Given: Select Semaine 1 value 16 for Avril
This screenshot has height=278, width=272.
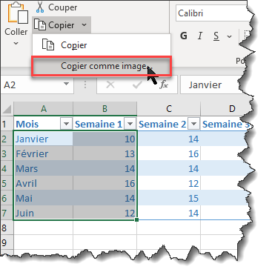Looking at the screenshot, I should (x=105, y=184).
